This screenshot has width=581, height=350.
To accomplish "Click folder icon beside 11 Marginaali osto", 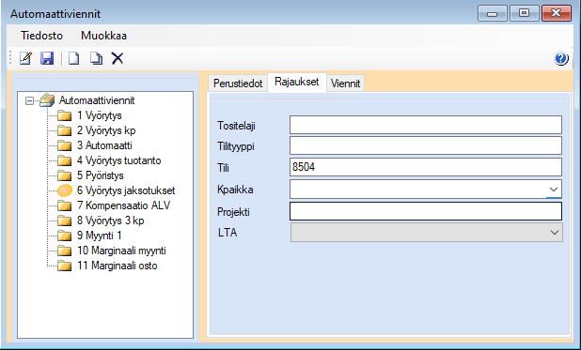I will 65,266.
